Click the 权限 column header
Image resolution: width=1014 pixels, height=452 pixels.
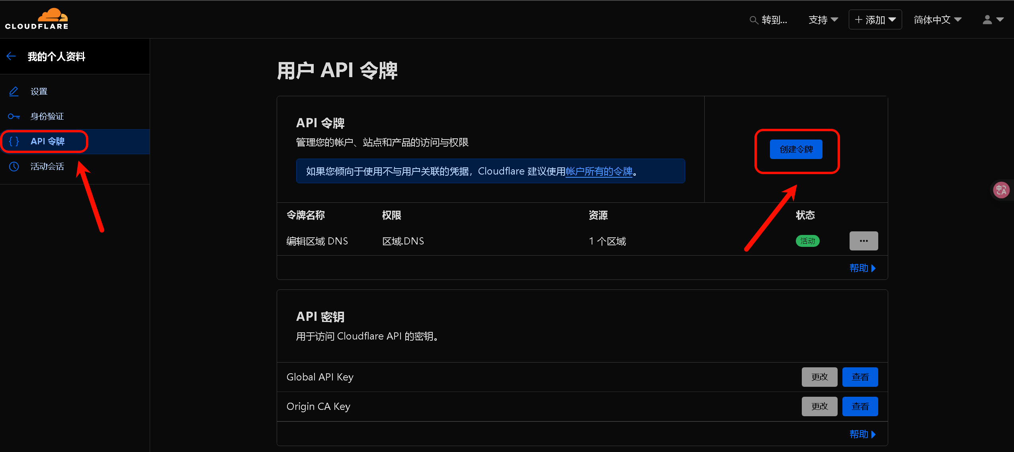click(x=392, y=215)
